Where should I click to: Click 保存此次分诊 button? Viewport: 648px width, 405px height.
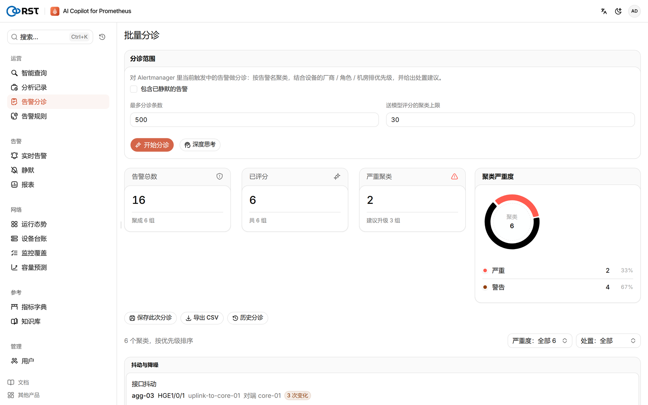pyautogui.click(x=151, y=318)
